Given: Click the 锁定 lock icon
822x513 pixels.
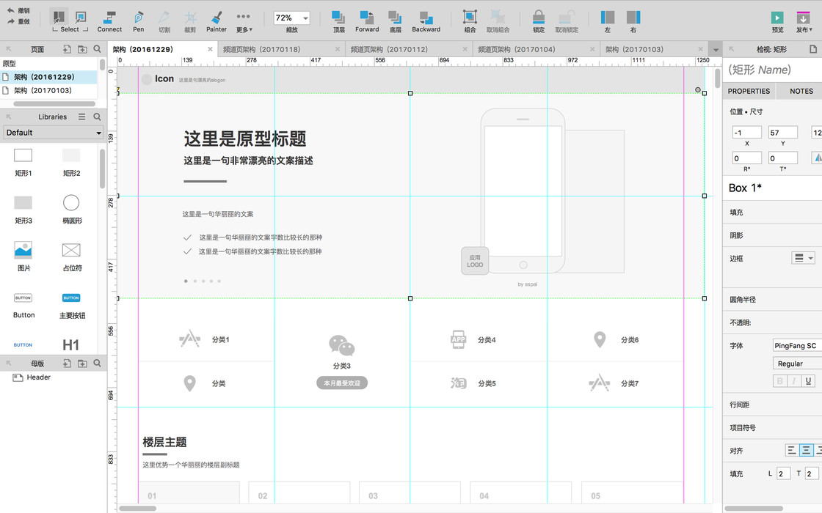Looking at the screenshot, I should click(539, 21).
